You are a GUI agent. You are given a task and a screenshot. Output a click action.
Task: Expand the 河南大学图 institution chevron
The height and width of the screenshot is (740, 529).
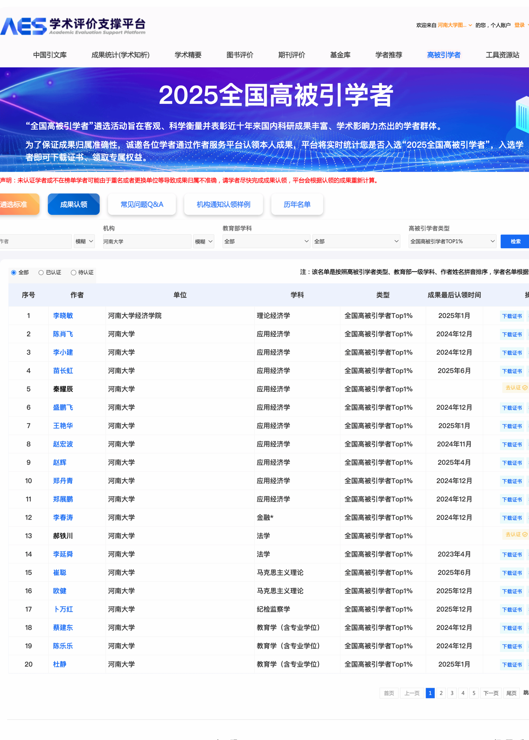coord(470,25)
